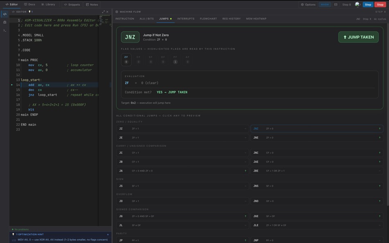Open the Mem Heatmap tab
The width and height of the screenshot is (389, 243).
pyautogui.click(x=256, y=18)
